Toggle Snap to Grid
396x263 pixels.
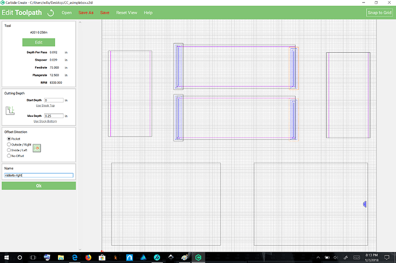click(x=379, y=13)
